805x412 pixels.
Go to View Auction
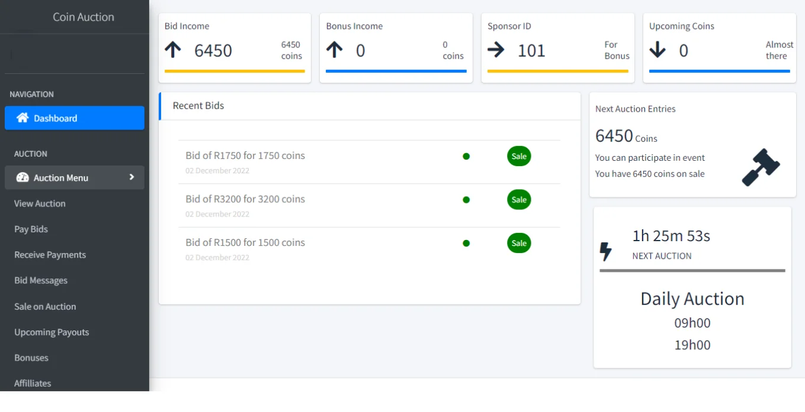40,203
